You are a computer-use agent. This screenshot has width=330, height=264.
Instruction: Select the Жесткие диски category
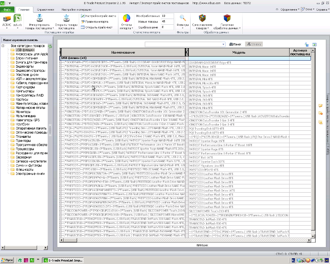27,75
